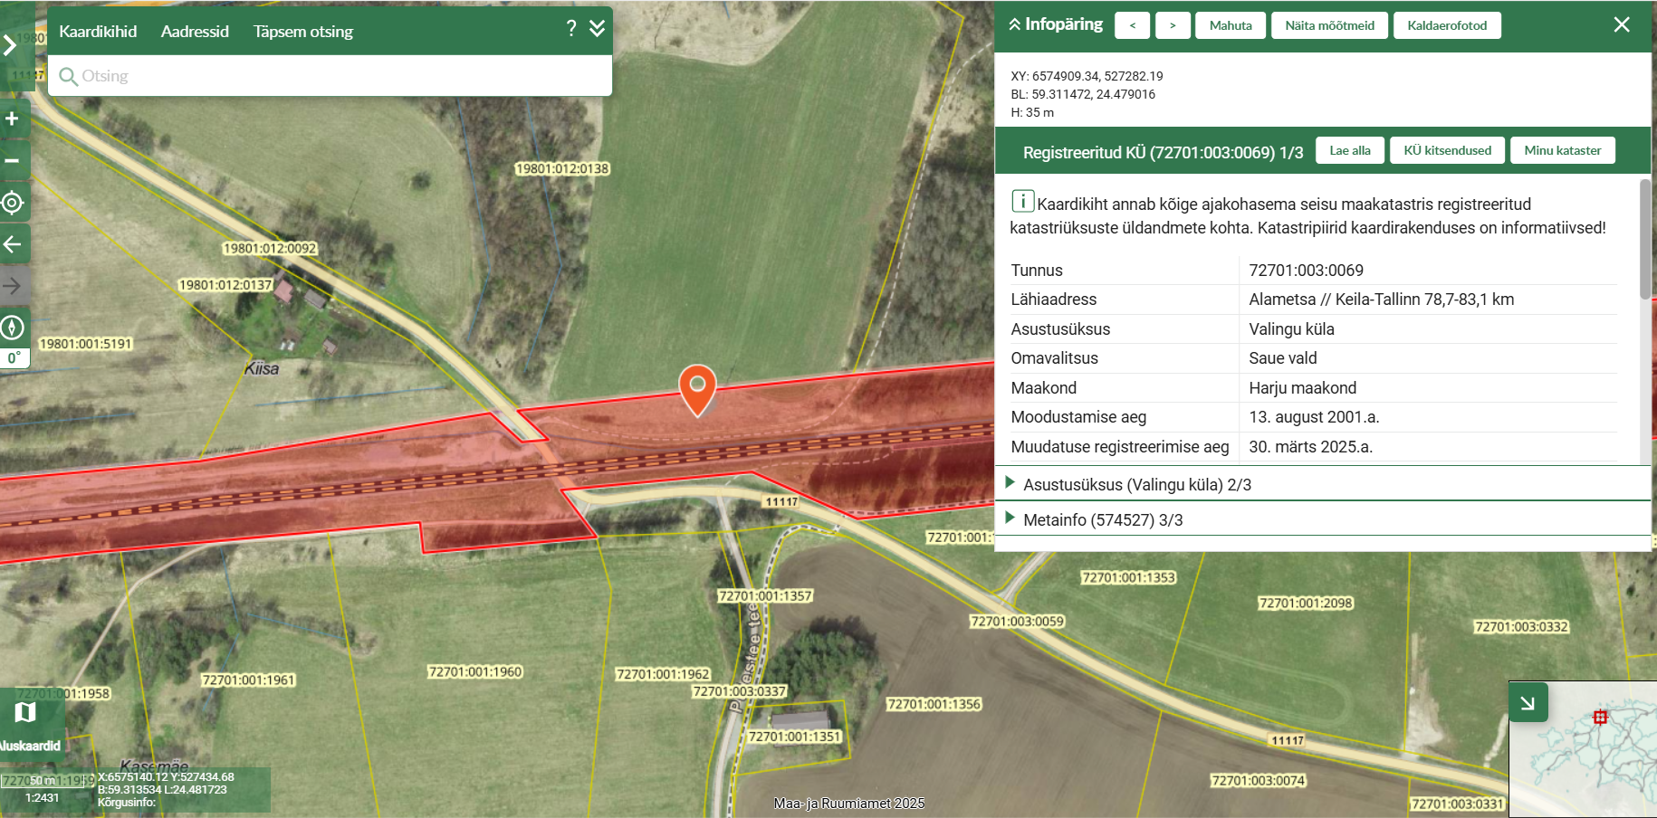Image resolution: width=1657 pixels, height=818 pixels.
Task: Activate the locate my position icon
Action: pyautogui.click(x=13, y=203)
